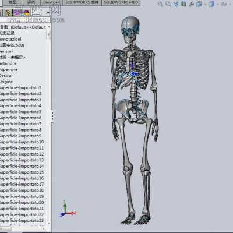233x233 pixels.
Task: Open the first CommandManager tab left of DimXpert
Action: tap(12, 2)
